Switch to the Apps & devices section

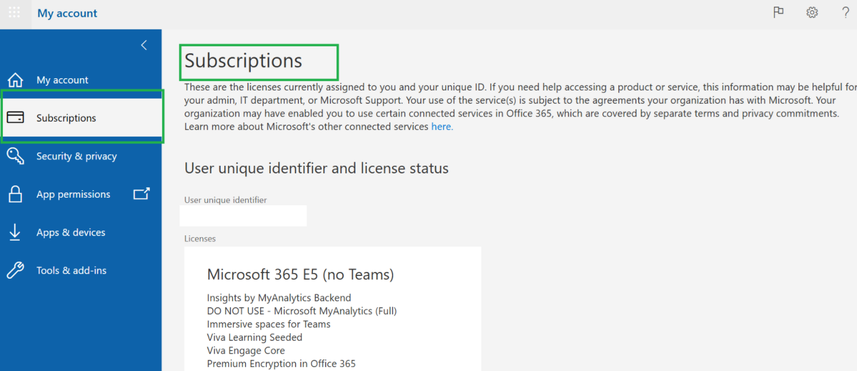pyautogui.click(x=70, y=232)
